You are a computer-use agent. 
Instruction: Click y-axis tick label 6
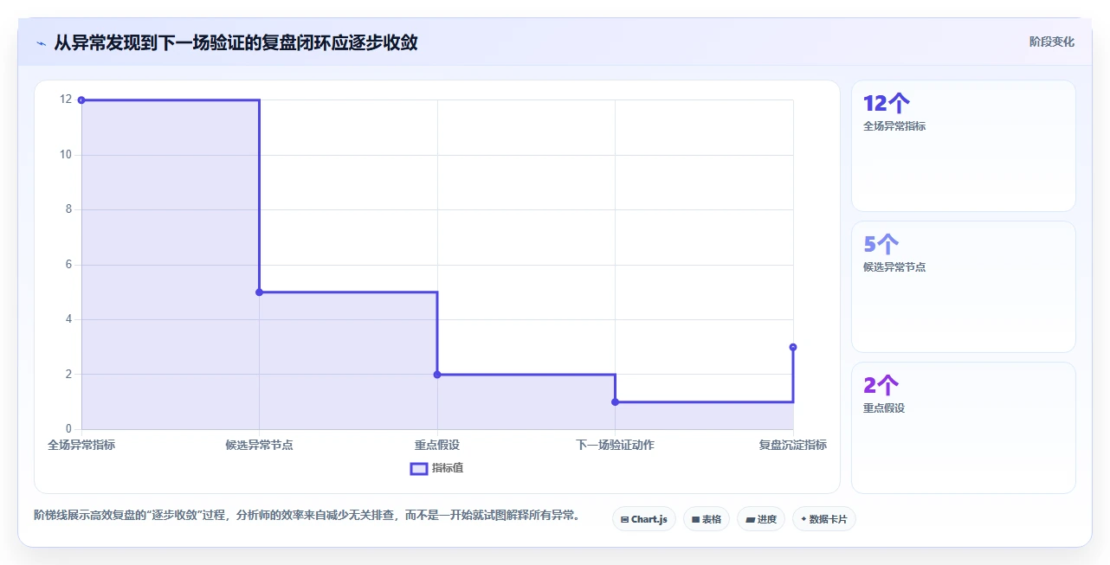click(x=68, y=265)
